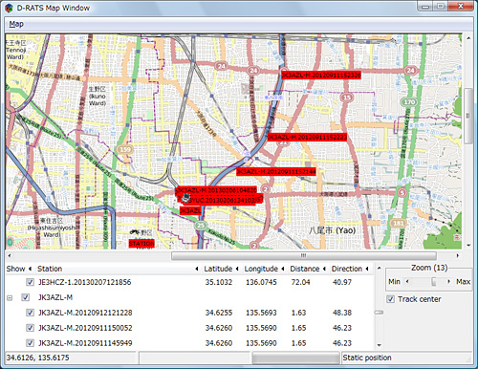Click the sort arrow beside Show column
478x369 pixels.
(x=30, y=269)
